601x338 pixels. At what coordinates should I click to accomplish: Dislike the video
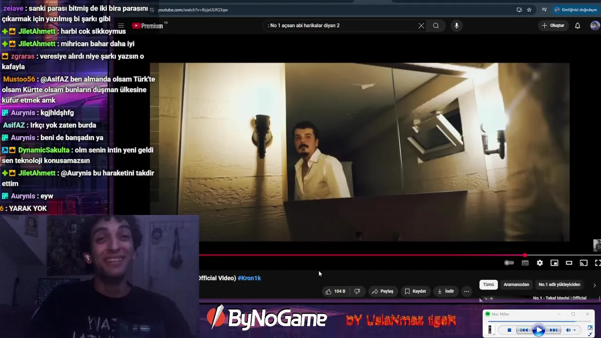coord(357,292)
